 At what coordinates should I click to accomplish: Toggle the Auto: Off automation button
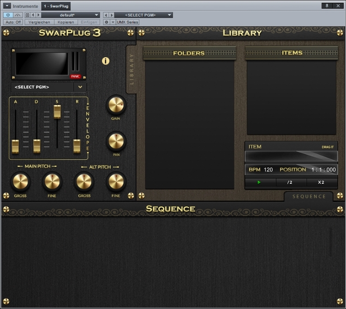tap(13, 22)
